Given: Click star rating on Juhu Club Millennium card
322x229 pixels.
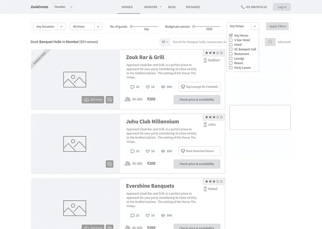Looking at the screenshot, I should tap(214, 117).
